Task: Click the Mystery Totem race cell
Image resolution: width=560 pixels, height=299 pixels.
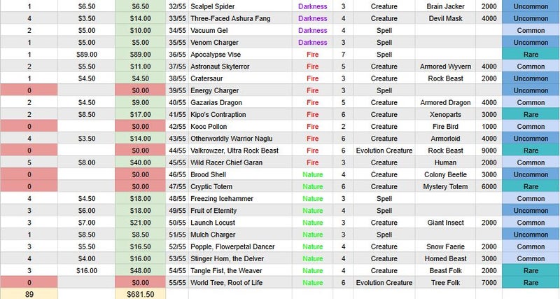Action: (445, 186)
